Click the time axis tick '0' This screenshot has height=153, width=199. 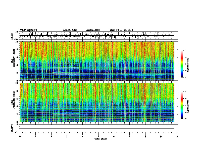click(x=20, y=136)
